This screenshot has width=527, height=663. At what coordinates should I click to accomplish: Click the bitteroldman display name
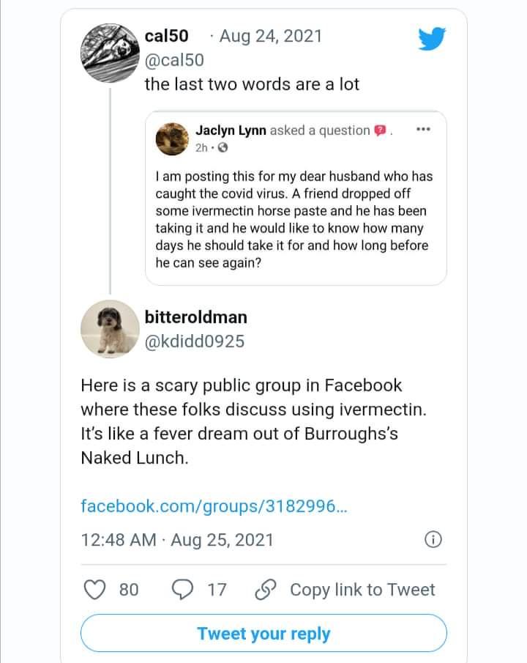click(x=196, y=317)
